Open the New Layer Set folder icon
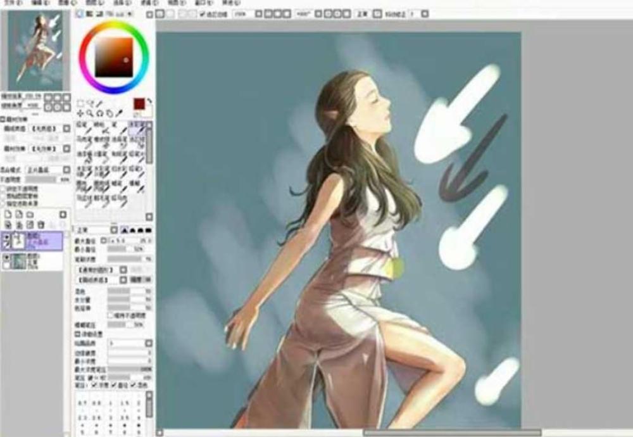 pyautogui.click(x=30, y=215)
